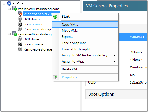Click the stopped Windows Server VM icon

(20, 13)
